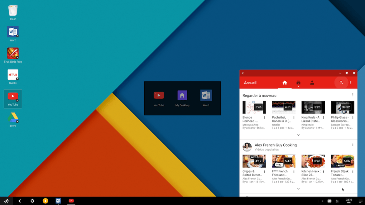Play the King Krule video thumbnail
The height and width of the screenshot is (205, 365).
coord(313,107)
